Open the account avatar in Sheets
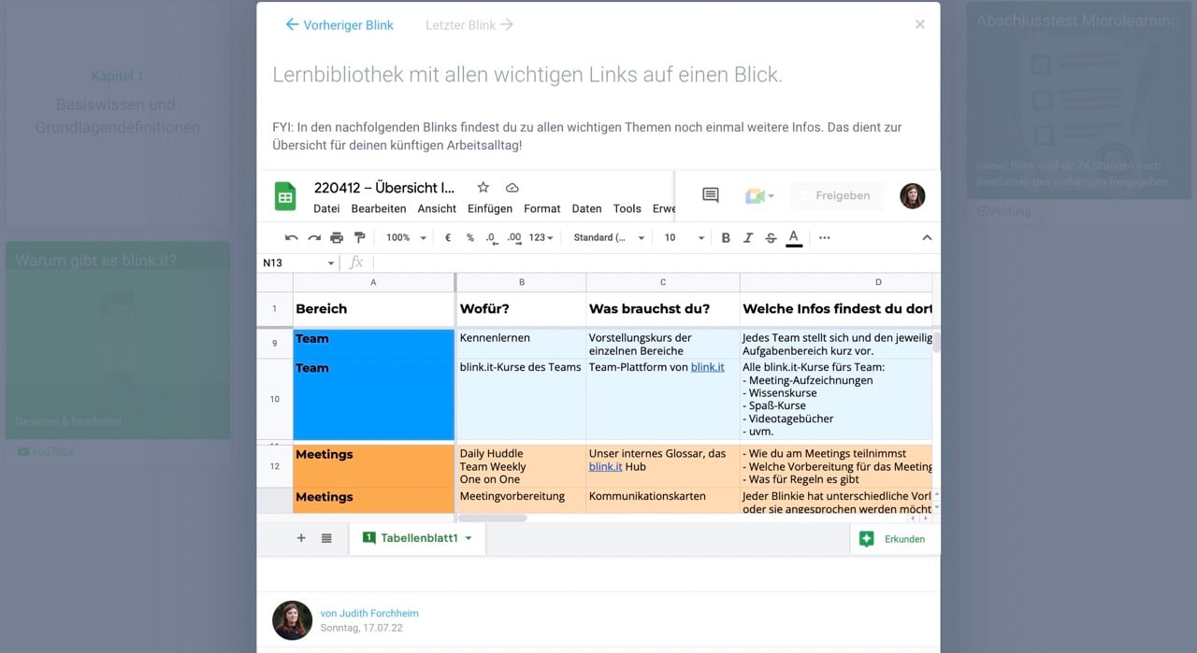 913,195
